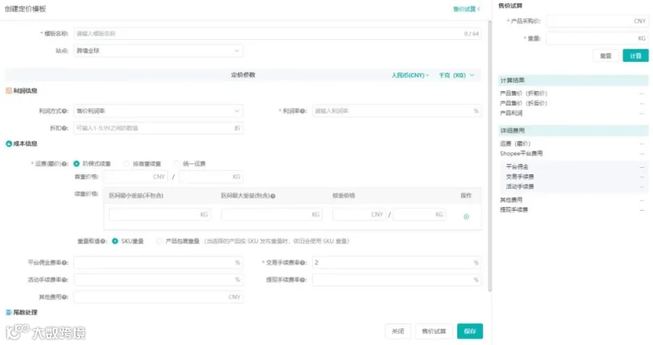Focus the 模板名称 input field

[x=277, y=33]
